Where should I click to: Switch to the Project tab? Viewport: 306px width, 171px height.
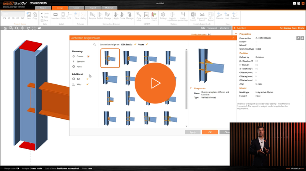[43, 8]
